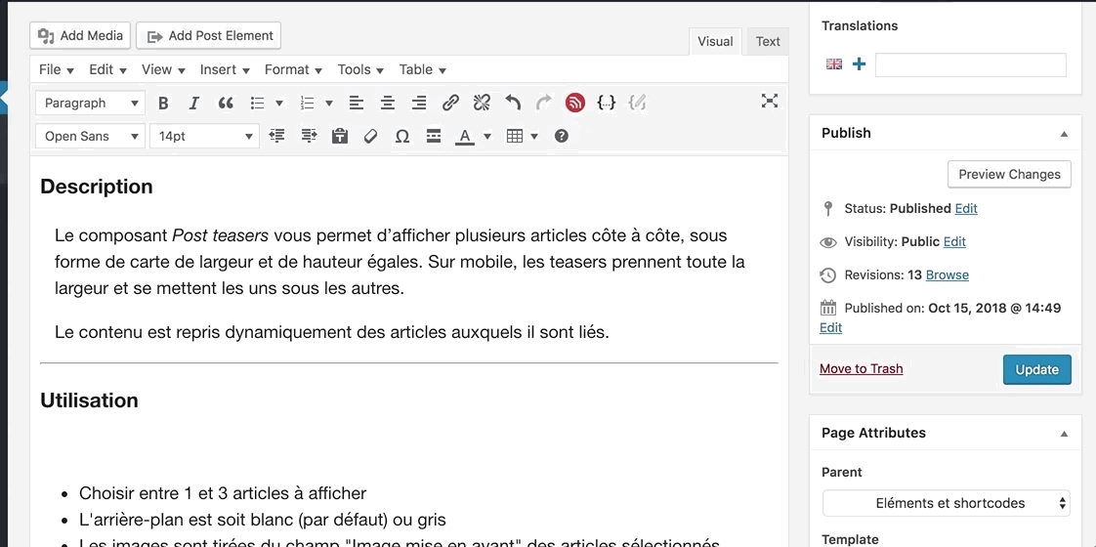
Task: Browse the post revisions
Action: 947,274
